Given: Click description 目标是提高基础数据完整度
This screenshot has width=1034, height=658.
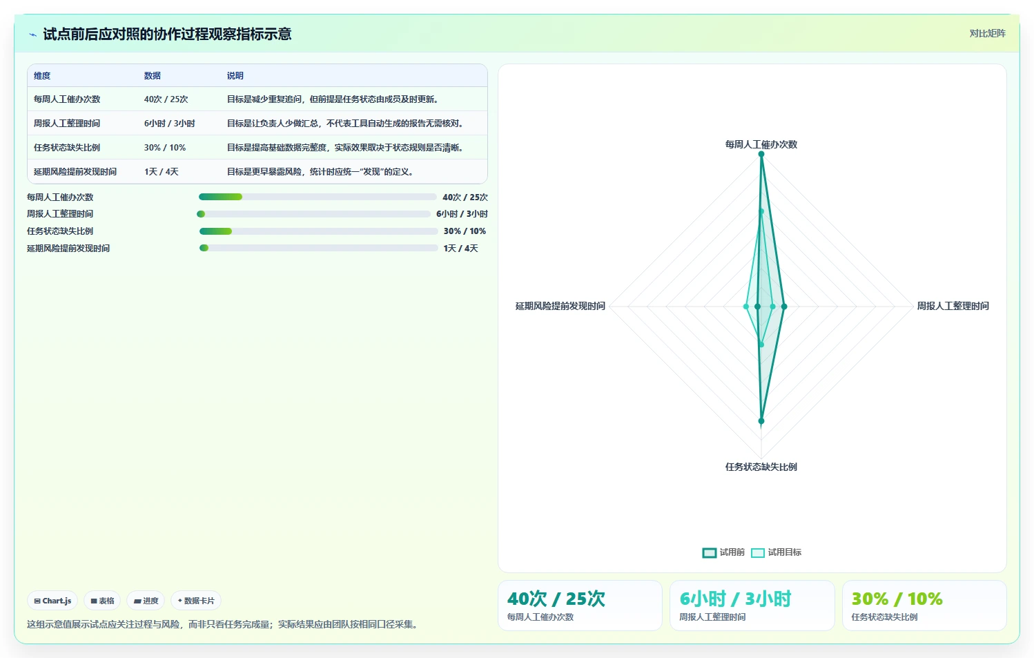Looking at the screenshot, I should [x=347, y=148].
